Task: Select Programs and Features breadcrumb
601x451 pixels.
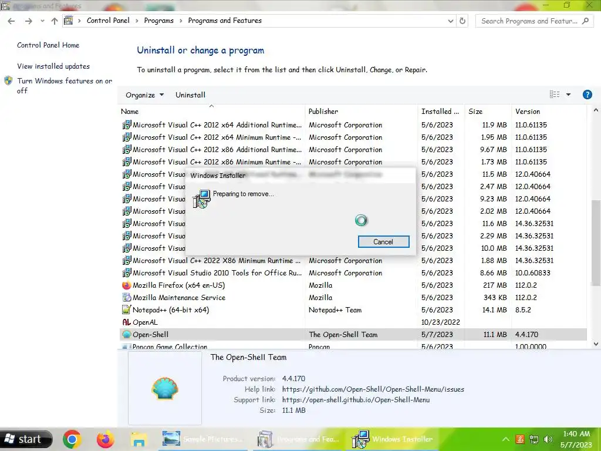Action: click(x=225, y=21)
